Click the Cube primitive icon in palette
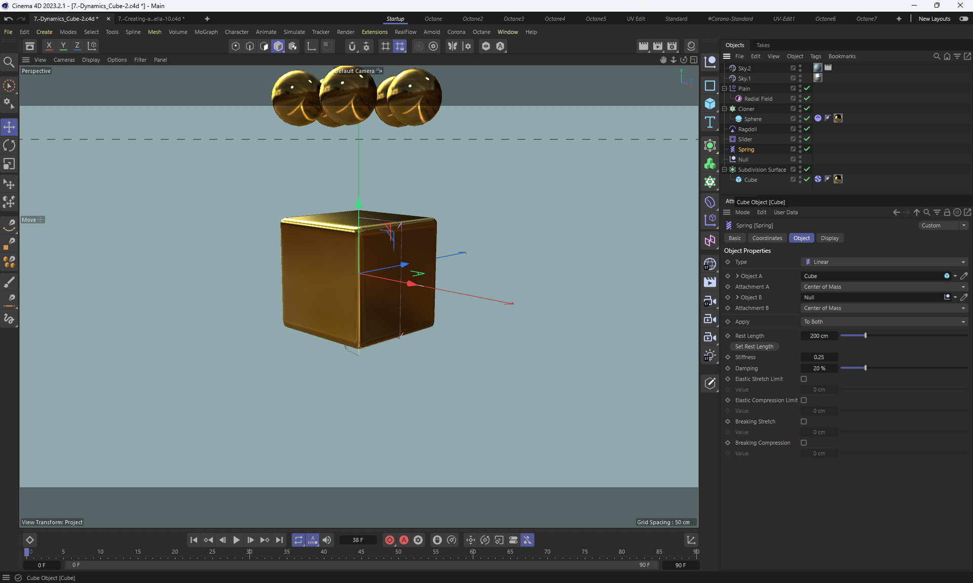This screenshot has height=583, width=973. tap(710, 104)
